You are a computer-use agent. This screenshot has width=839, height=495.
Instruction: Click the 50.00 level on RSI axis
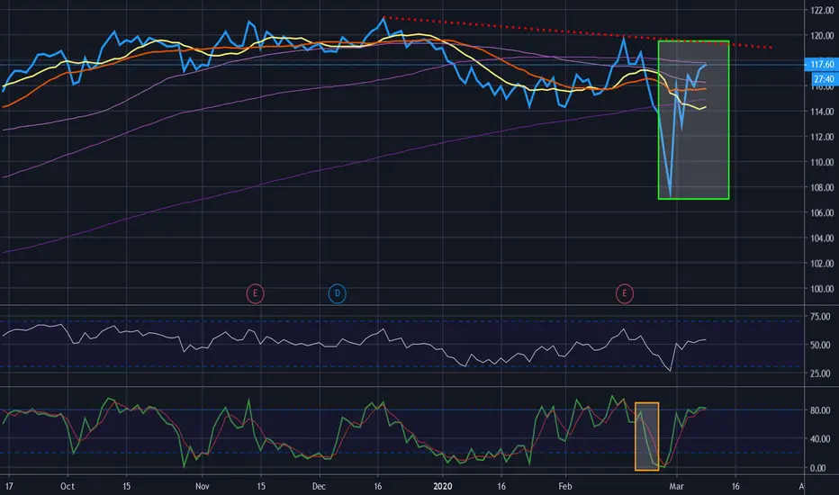(x=820, y=346)
